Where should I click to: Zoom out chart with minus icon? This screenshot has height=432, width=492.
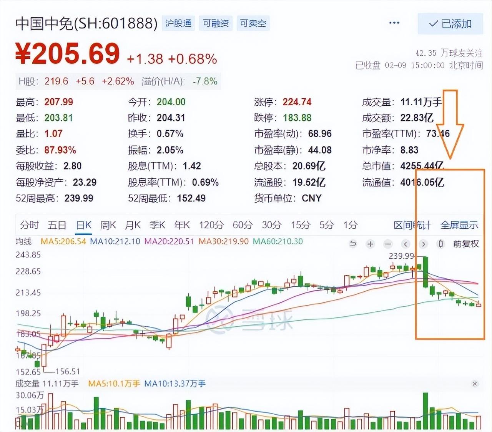388,244
